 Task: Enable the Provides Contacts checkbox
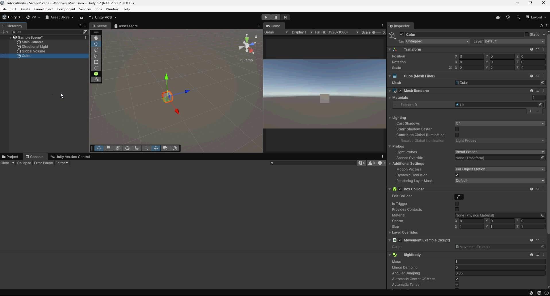tap(457, 210)
